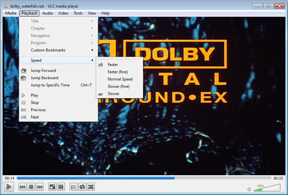Select Slower in the Speed submenu
The width and height of the screenshot is (288, 195).
point(119,94)
